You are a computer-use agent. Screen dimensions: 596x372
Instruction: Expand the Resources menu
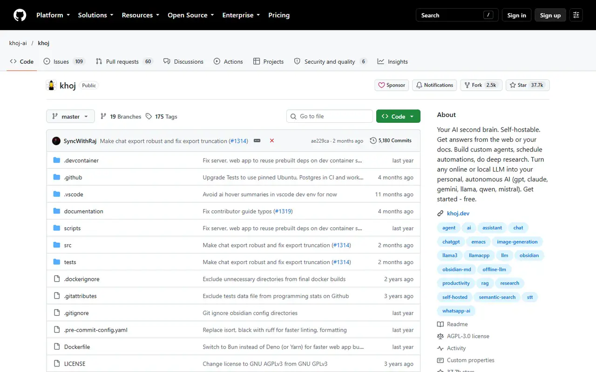click(x=141, y=15)
